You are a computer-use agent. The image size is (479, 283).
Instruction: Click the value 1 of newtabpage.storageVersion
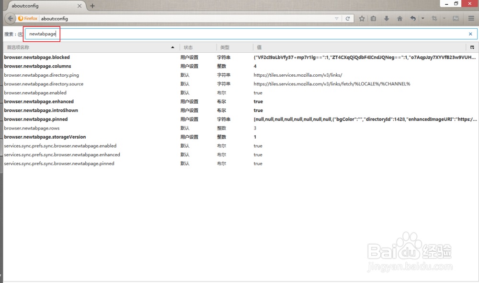255,137
